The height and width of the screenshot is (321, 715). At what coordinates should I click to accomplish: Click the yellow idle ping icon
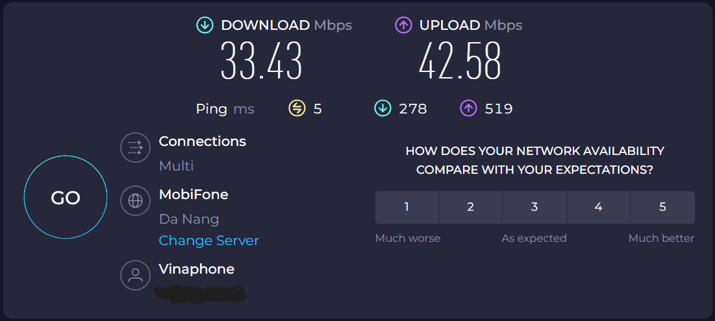(x=297, y=109)
